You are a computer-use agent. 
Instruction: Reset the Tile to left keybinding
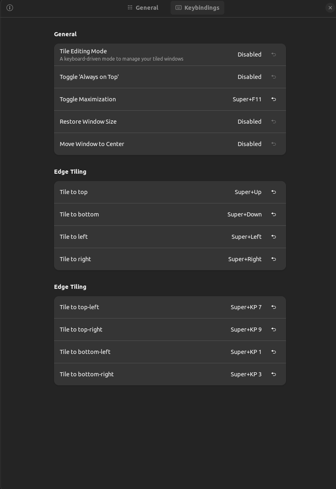point(274,237)
